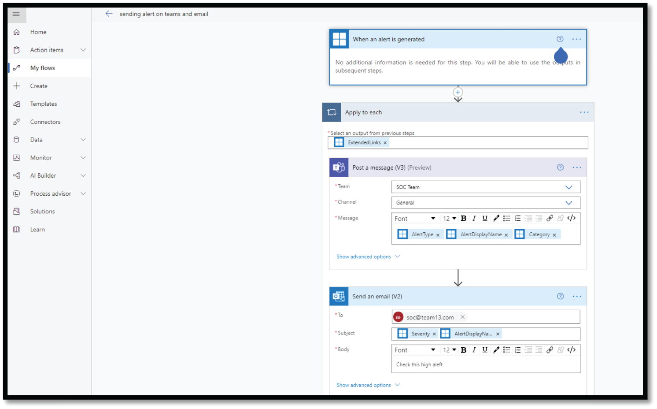Expand the Process advisor chevron
The width and height of the screenshot is (657, 409).
[83, 194]
